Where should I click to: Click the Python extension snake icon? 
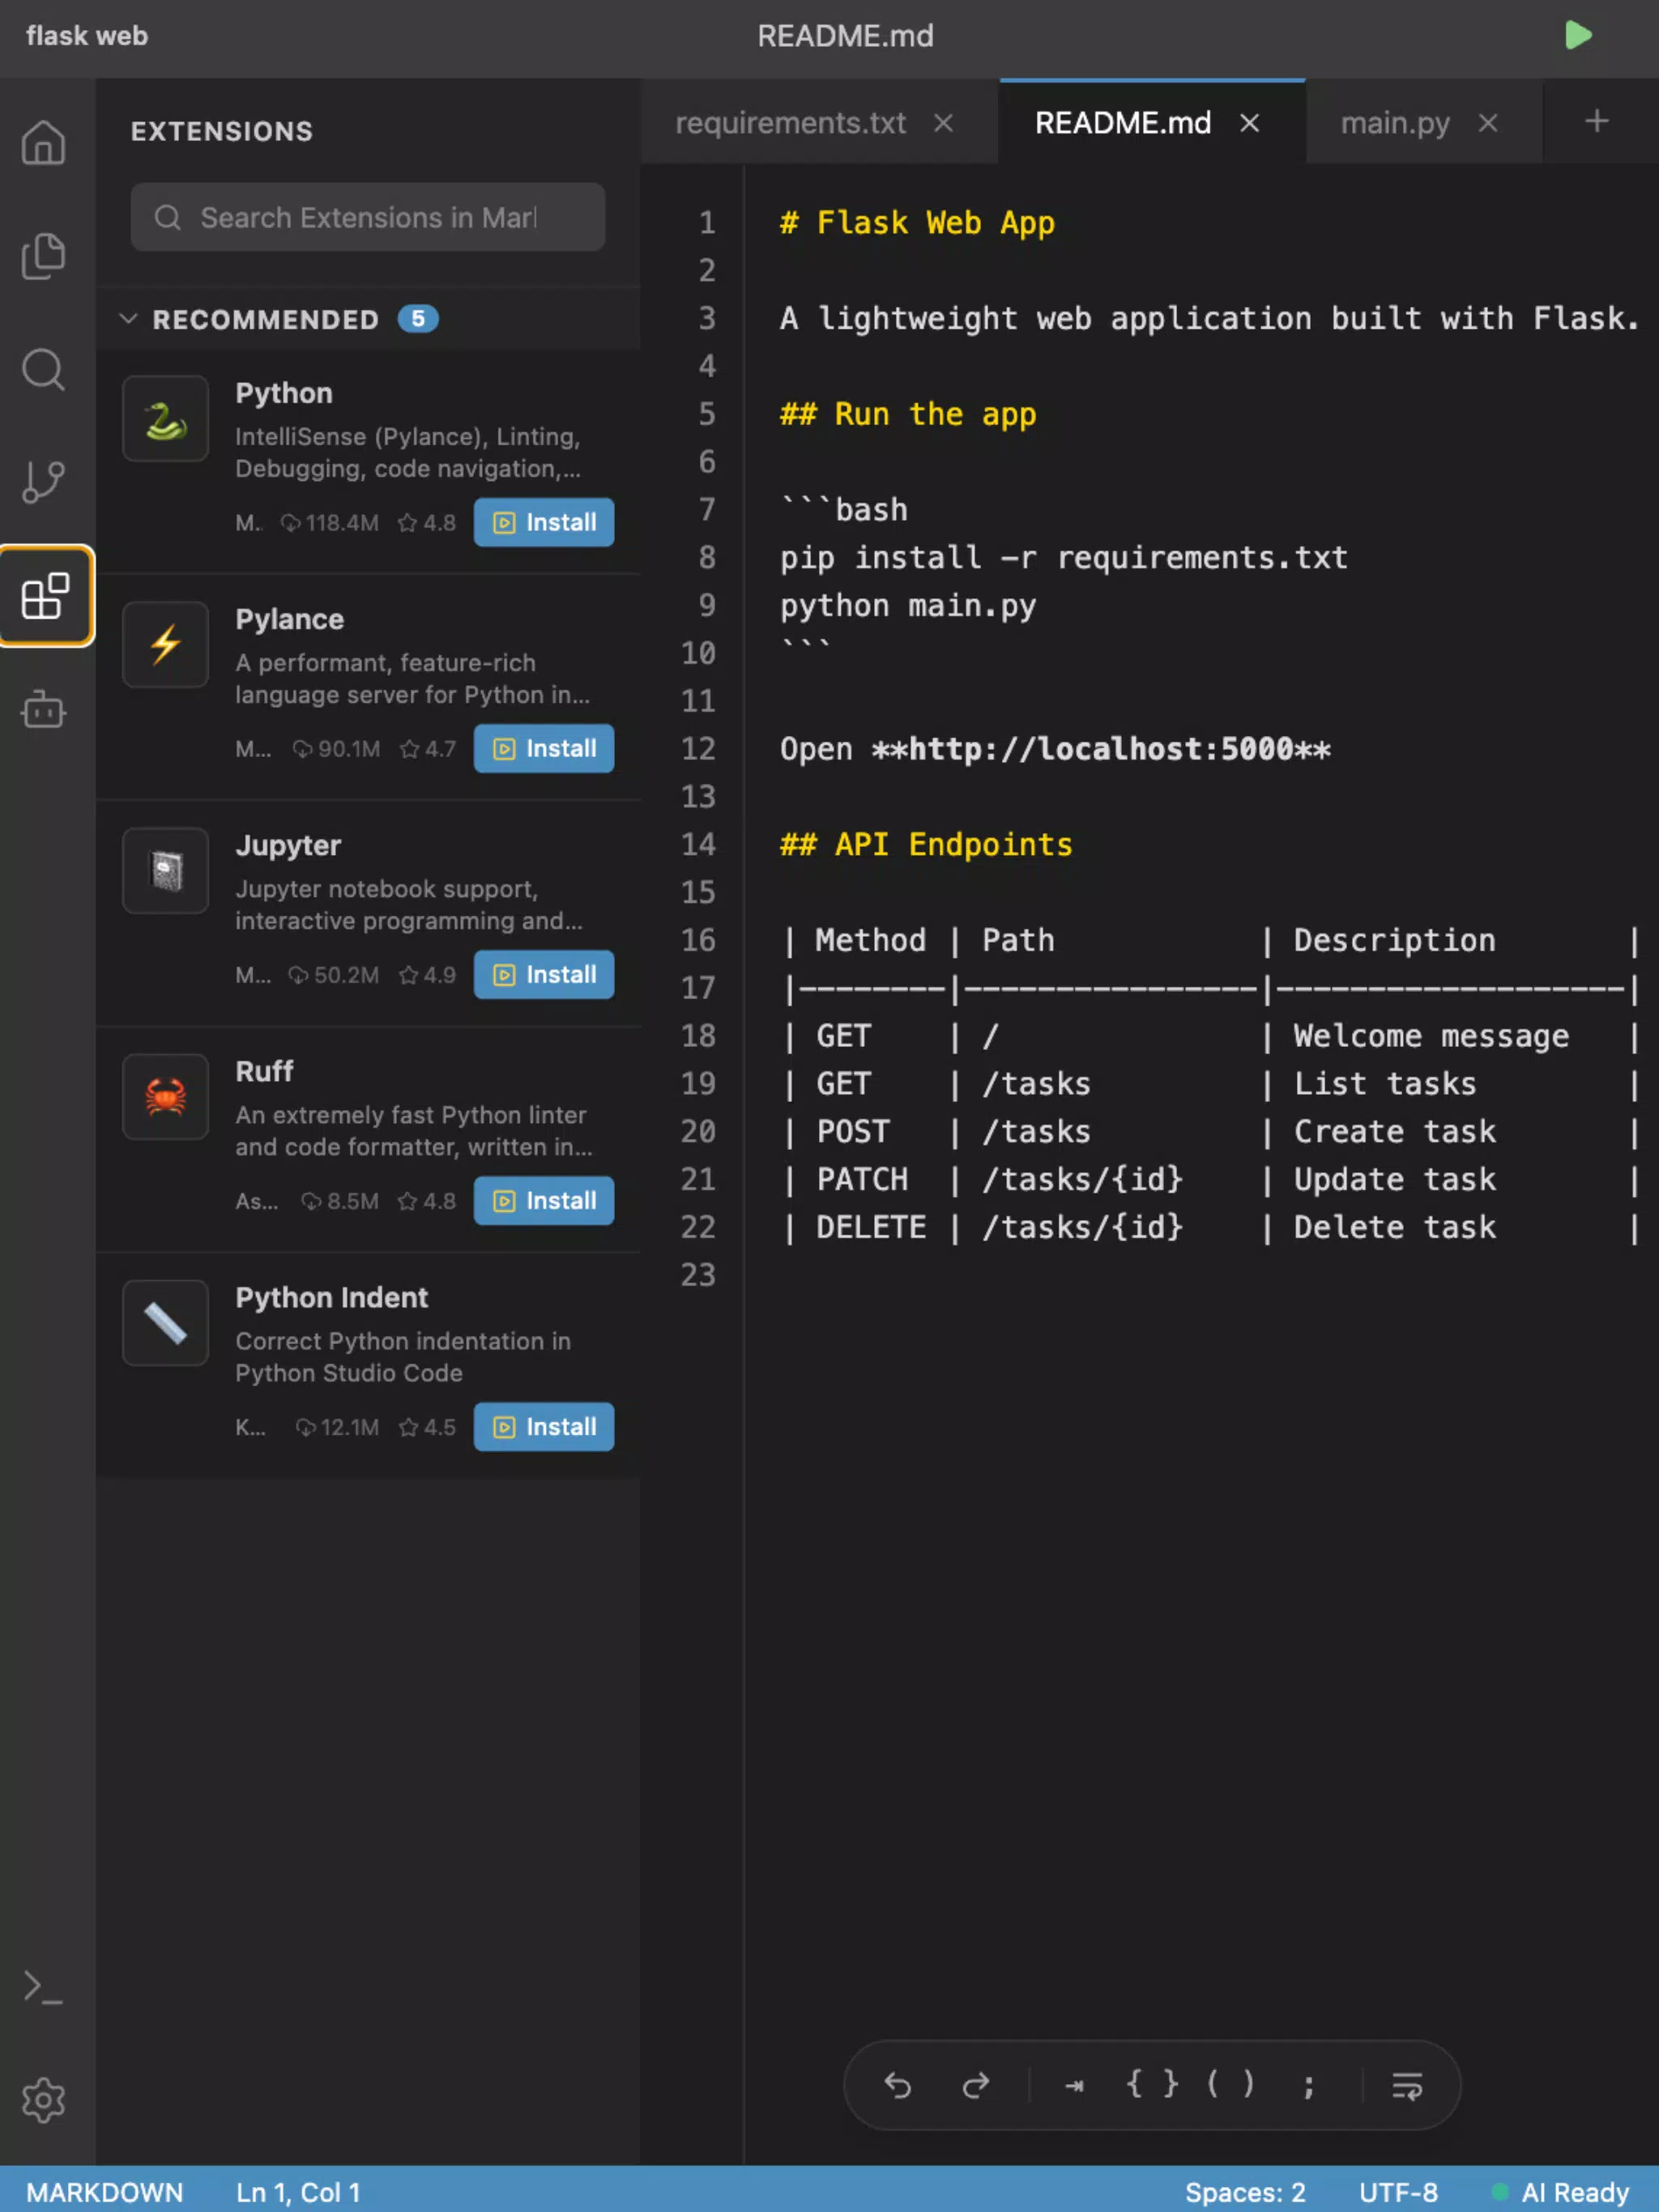165,418
